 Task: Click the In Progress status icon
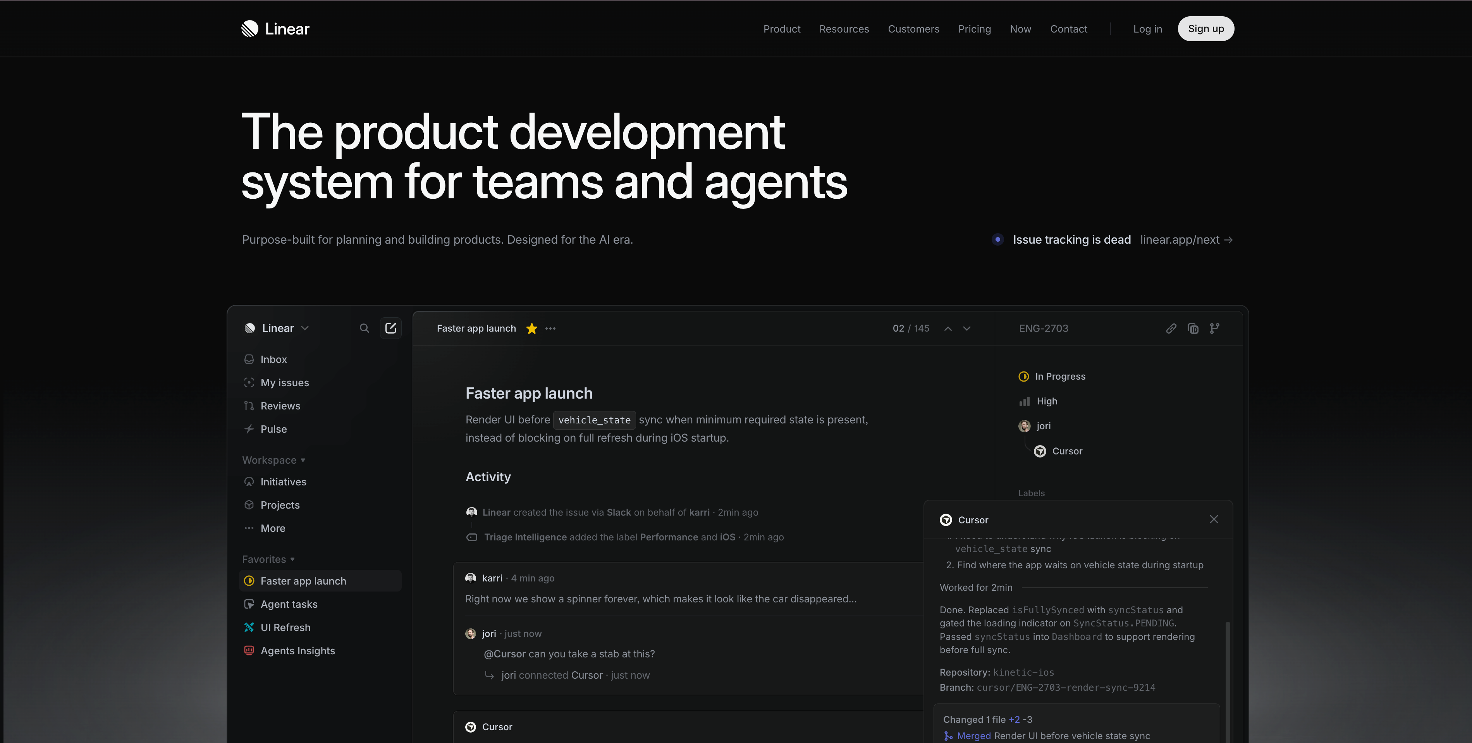click(x=1023, y=377)
